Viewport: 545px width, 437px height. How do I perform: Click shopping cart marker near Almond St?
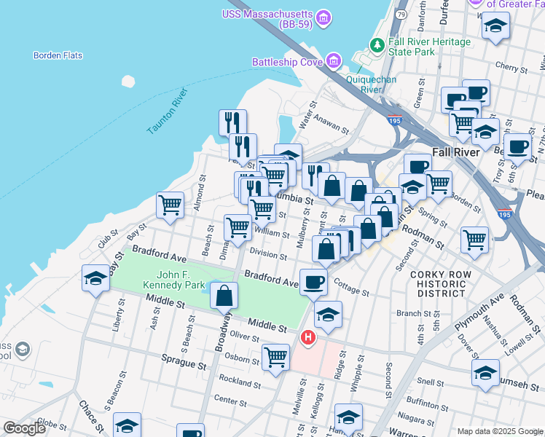point(170,205)
